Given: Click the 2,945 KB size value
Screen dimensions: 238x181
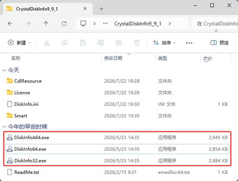Looking at the screenshot, I should click(x=218, y=137).
